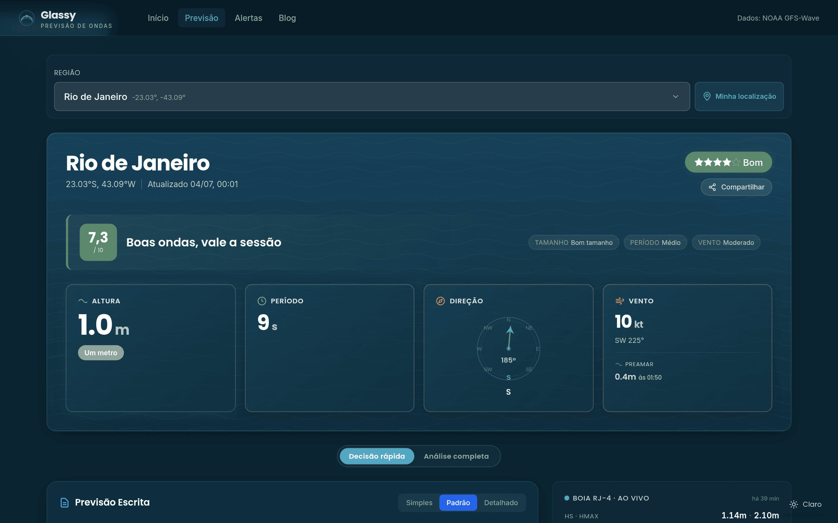838x523 pixels.
Task: Click the clock icon beside PERÍODO
Action: point(262,301)
